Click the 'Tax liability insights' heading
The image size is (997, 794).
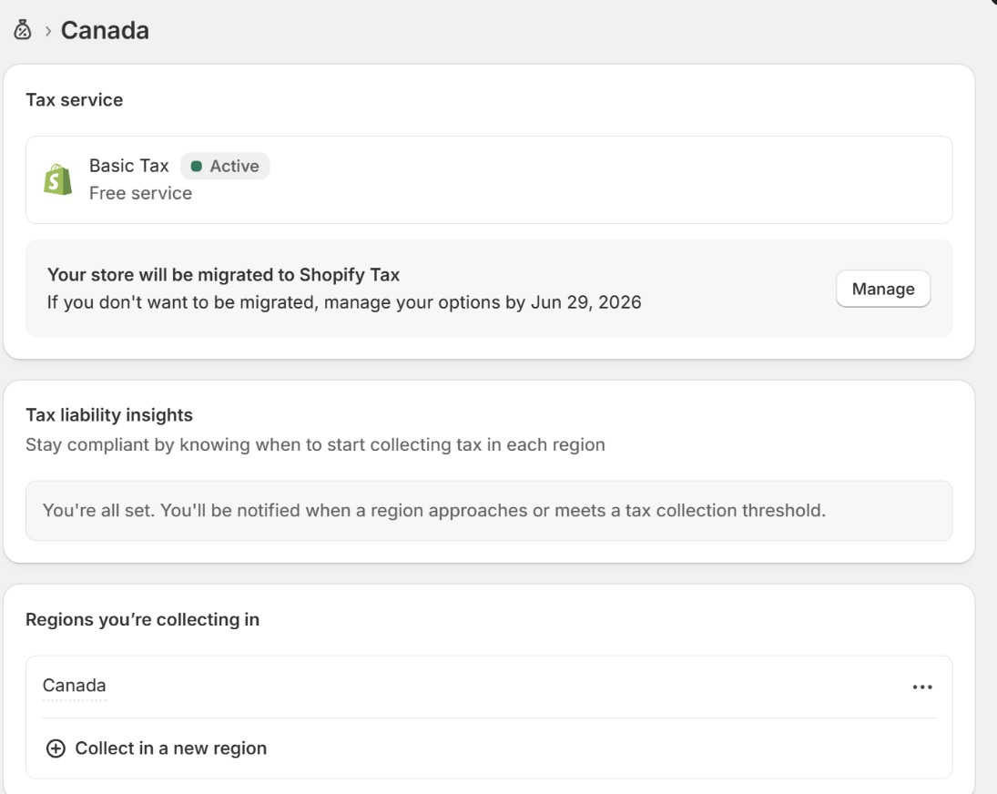109,415
